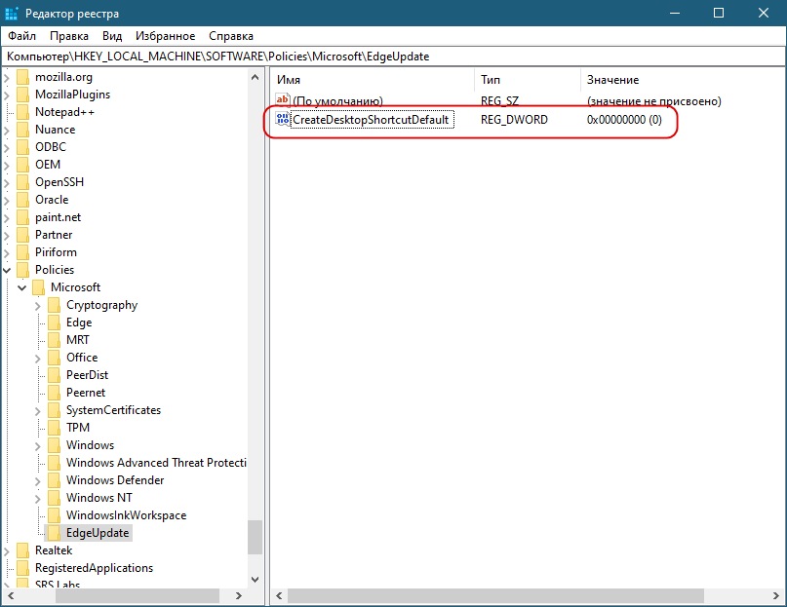Click the values pane horizontal scroll left arrow
This screenshot has height=607, width=787.
(279, 595)
